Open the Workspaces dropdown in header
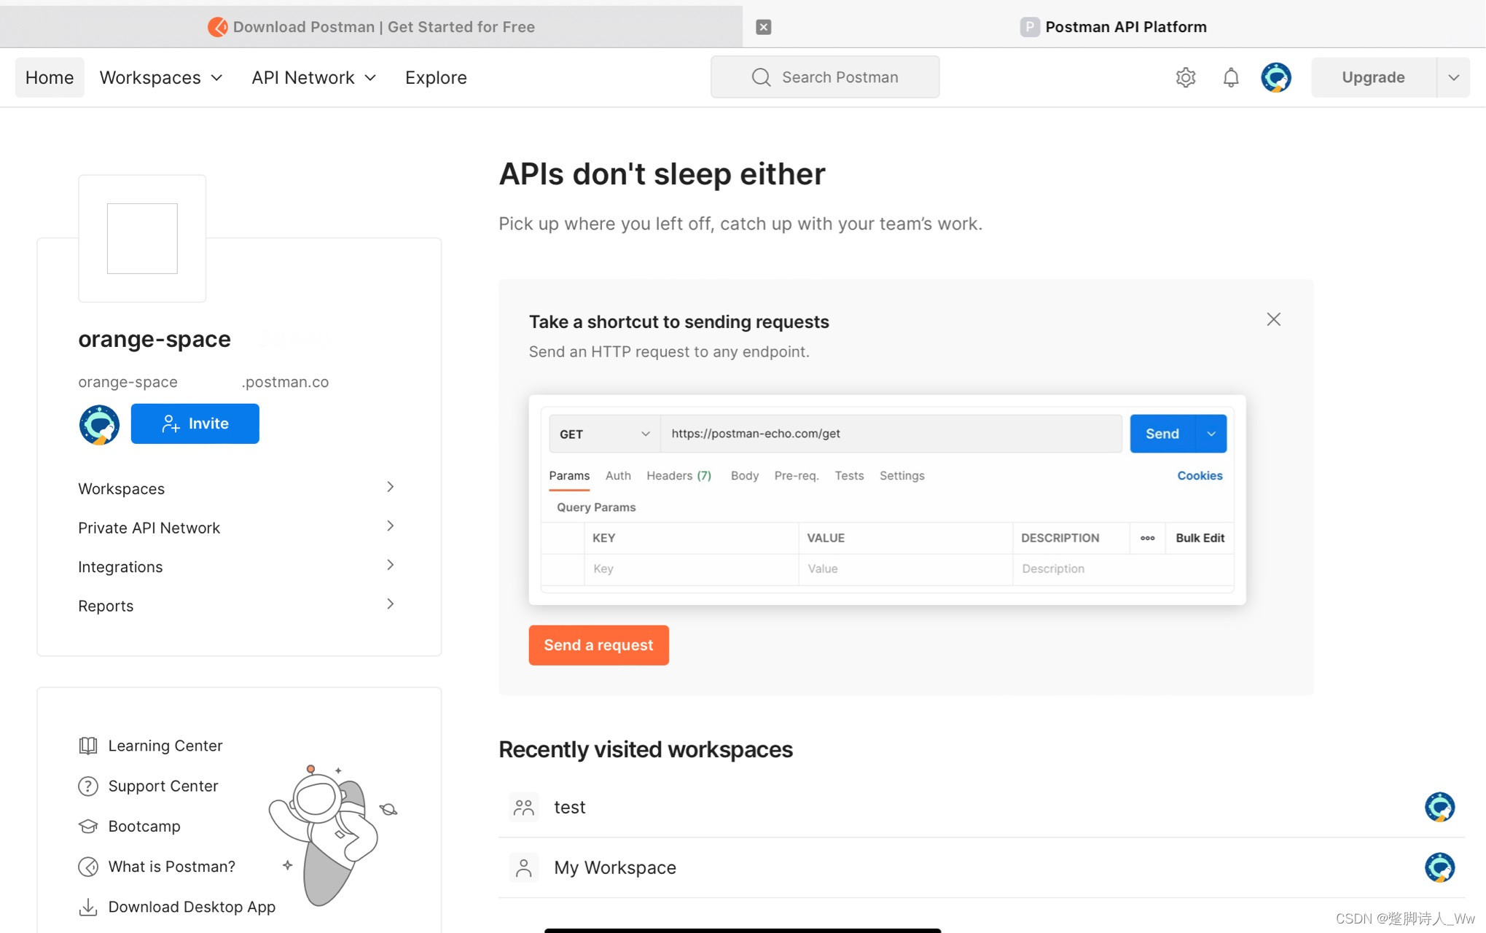Viewport: 1486px width, 933px height. (161, 77)
